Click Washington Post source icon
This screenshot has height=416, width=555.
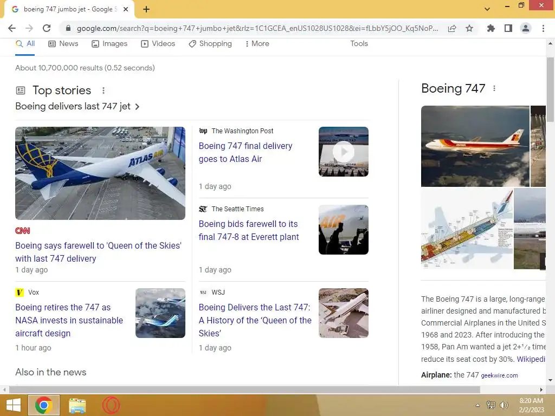[203, 131]
